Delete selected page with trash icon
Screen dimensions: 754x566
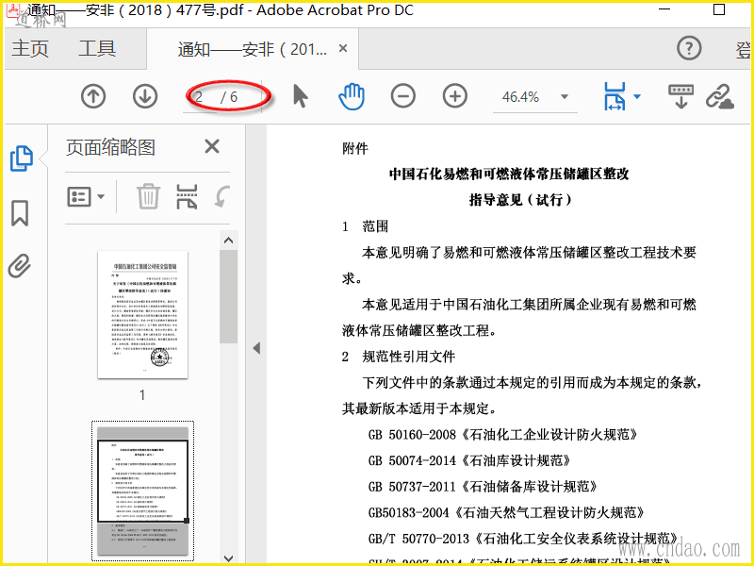(x=148, y=196)
